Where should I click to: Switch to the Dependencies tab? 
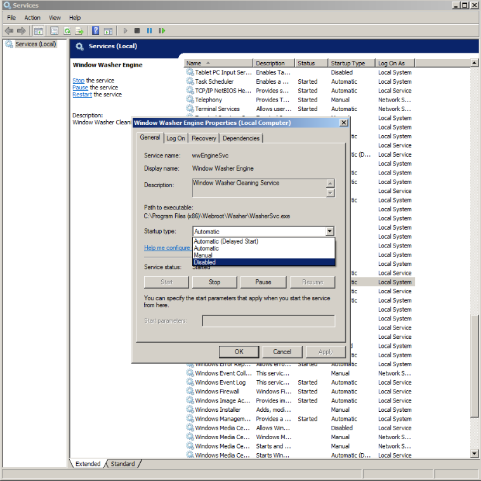241,138
